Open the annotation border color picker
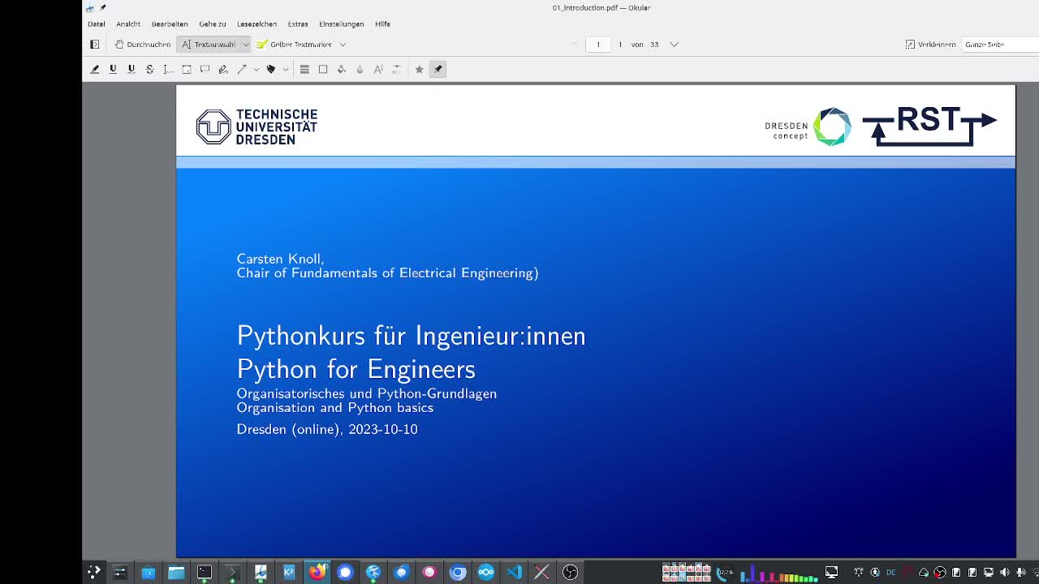1039x584 pixels. pyautogui.click(x=323, y=70)
